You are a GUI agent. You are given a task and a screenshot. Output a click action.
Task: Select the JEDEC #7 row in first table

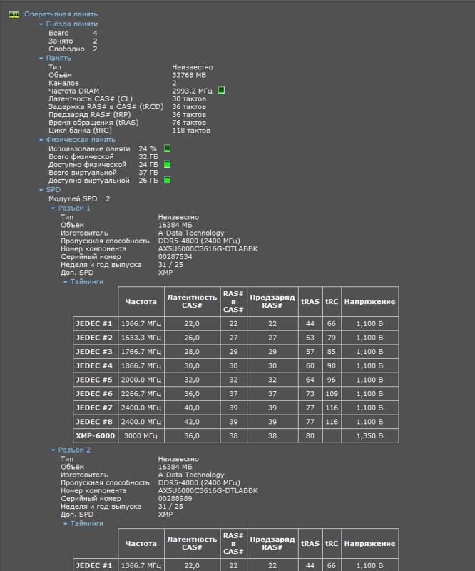point(236,408)
